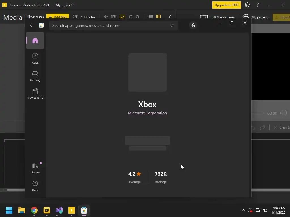Click the redo arrow in Icecream timeline
Screen dimensions: 290x217
click(263, 127)
